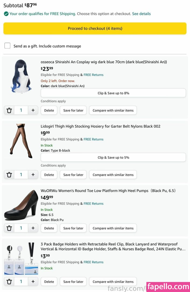
Task: Save the cosplay wig for later
Action: [x=73, y=110]
